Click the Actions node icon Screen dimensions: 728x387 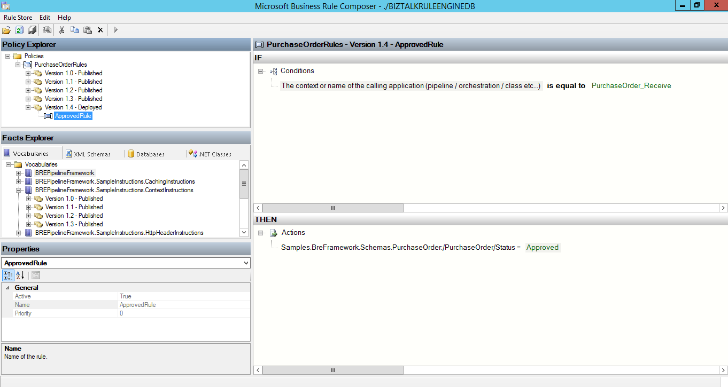274,233
